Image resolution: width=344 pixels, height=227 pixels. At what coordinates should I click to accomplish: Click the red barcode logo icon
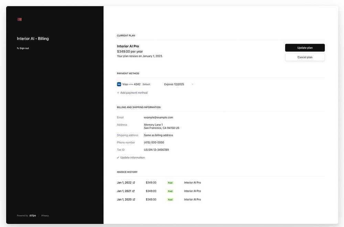pyautogui.click(x=19, y=19)
